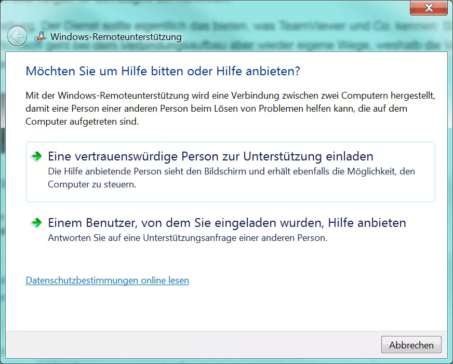The height and width of the screenshot is (364, 453).
Task: Choose 'Eine vertrauenswürdige Person zur Unterstützung einladen'
Action: tap(231, 172)
